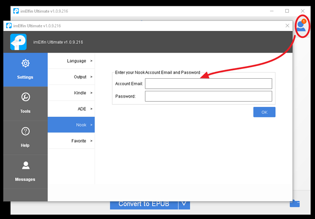
Task: Click the Help question mark icon
Action: (26, 131)
